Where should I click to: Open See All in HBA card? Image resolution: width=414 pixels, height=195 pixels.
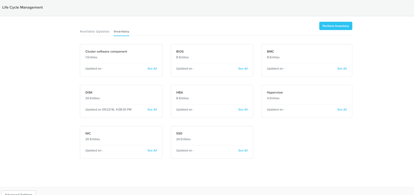[243, 109]
